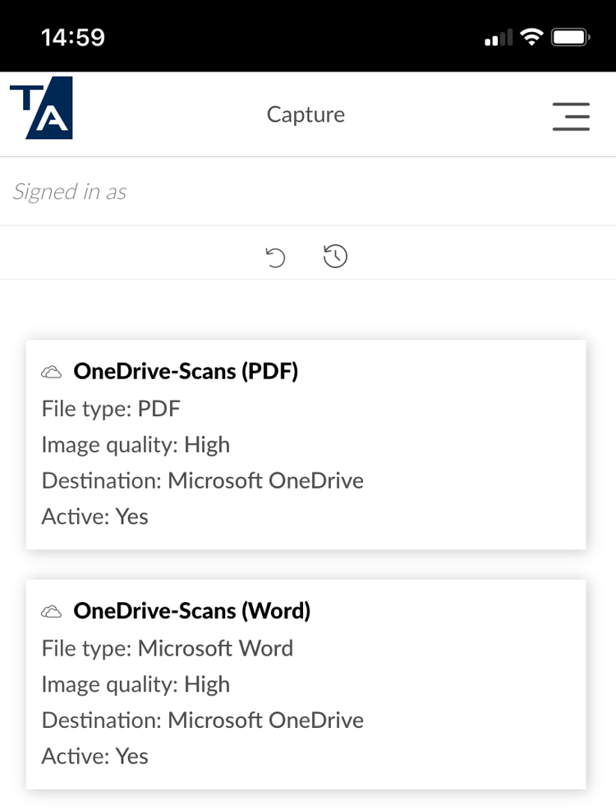Open the hamburger menu
616x811 pixels.
571,117
